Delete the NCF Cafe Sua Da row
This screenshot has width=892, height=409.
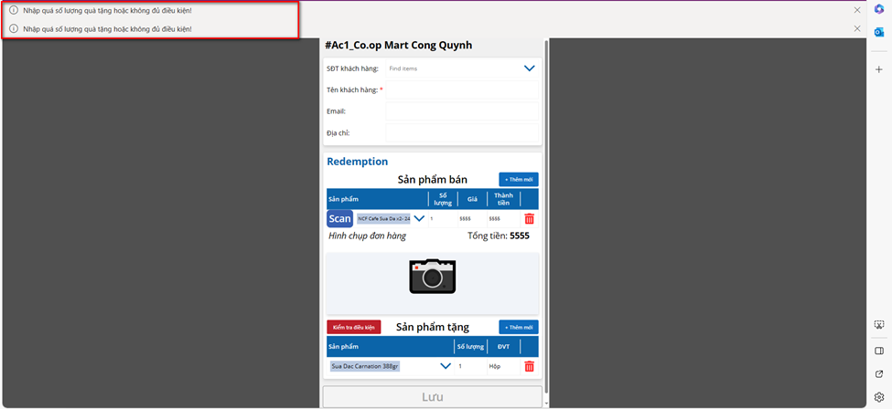tap(529, 219)
